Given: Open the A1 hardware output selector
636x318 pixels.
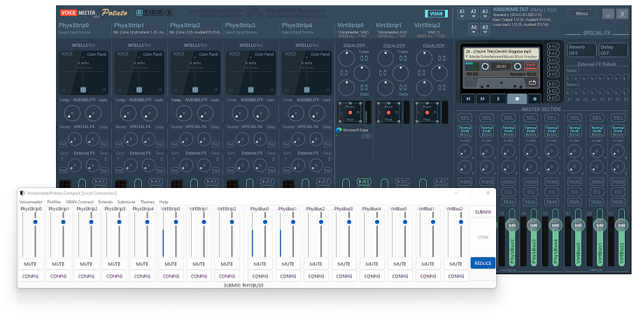Looking at the screenshot, I should tap(462, 13).
